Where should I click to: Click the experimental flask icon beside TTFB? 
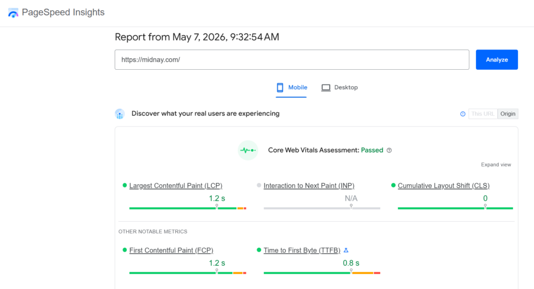(x=346, y=250)
